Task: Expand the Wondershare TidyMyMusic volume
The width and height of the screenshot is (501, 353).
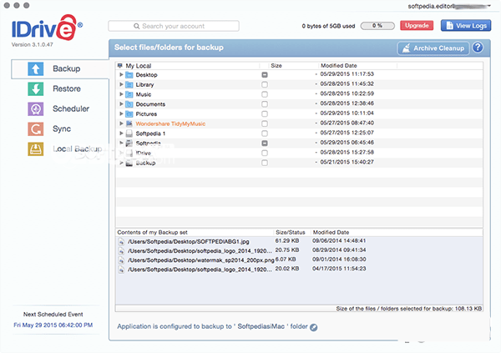Action: 121,124
